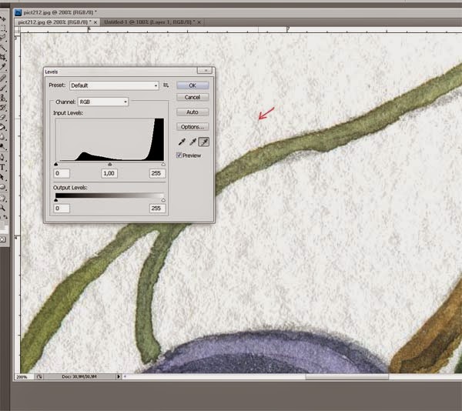Open the Preset dropdown showing Default
462x411 pixels.
pyautogui.click(x=114, y=85)
